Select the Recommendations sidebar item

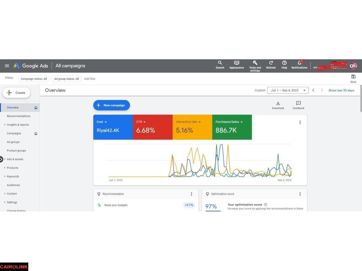point(18,116)
